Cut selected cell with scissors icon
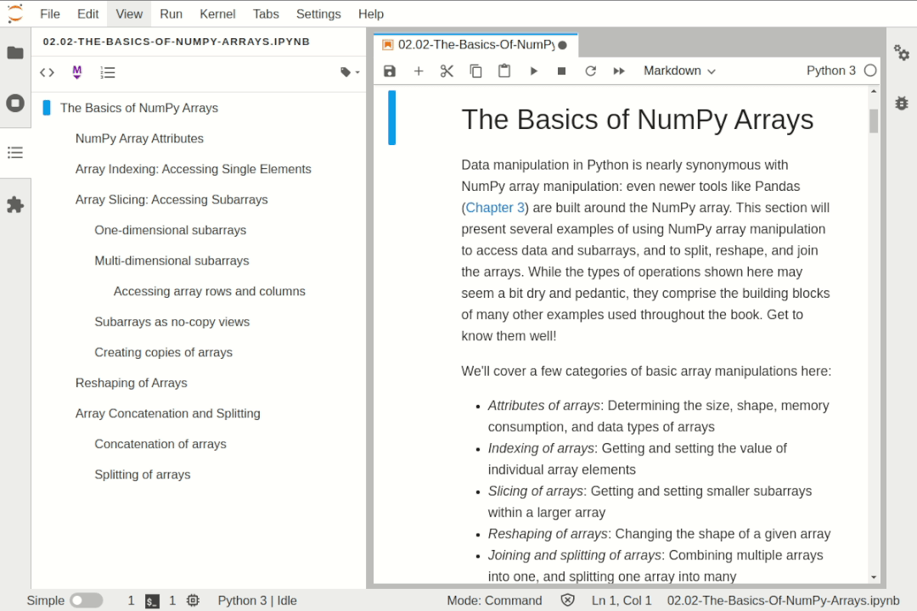The width and height of the screenshot is (917, 611). tap(447, 71)
